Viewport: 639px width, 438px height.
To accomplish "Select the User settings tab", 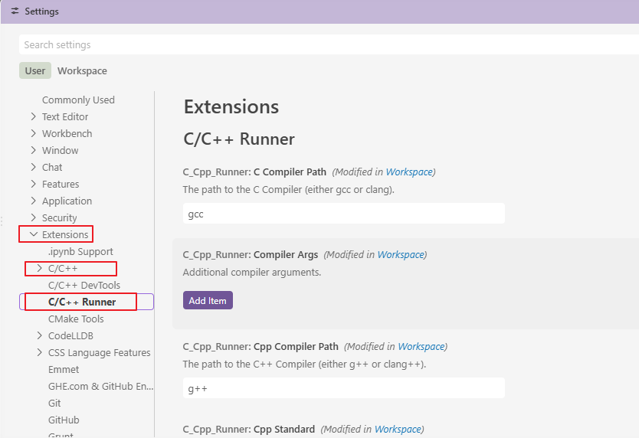I will tap(35, 70).
